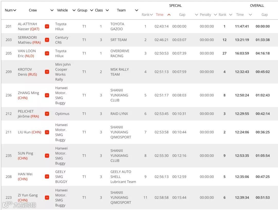Sort by Overall Rank column
Viewport: 278px width, 210px height.
point(231,15)
